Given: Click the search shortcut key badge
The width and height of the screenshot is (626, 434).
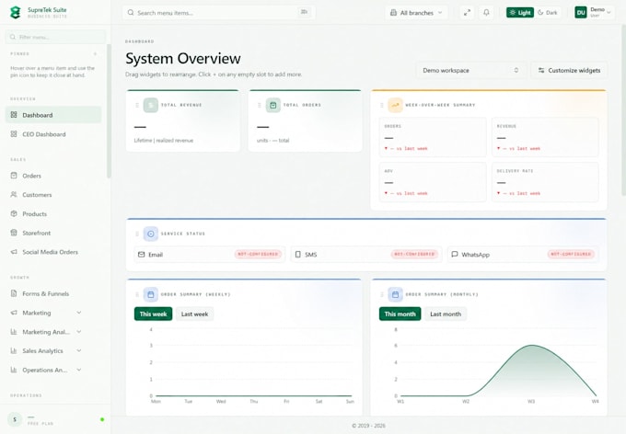Looking at the screenshot, I should coord(304,12).
